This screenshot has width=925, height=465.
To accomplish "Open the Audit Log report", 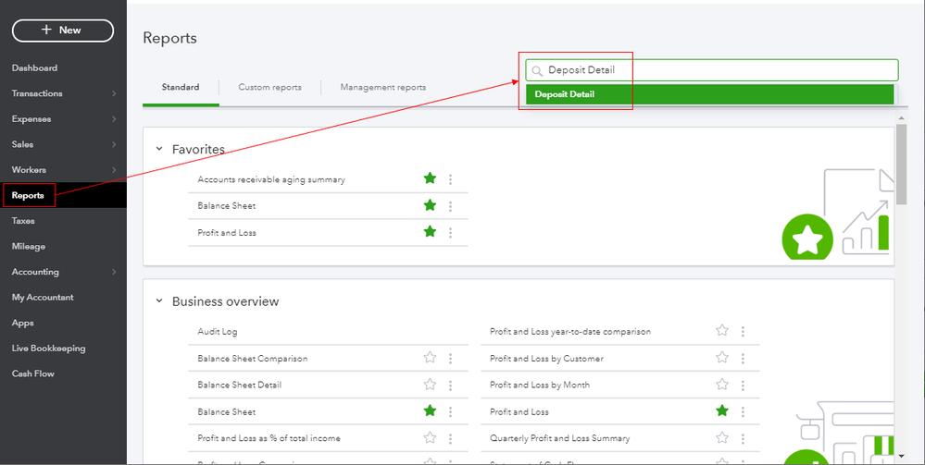I will [218, 331].
